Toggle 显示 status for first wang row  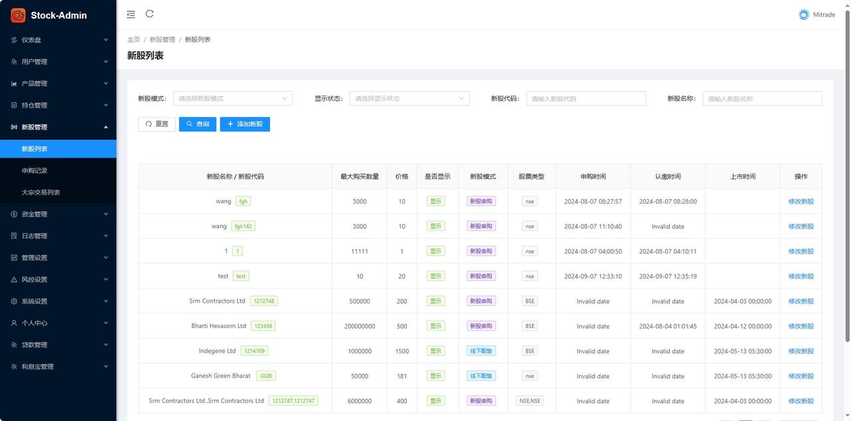435,201
